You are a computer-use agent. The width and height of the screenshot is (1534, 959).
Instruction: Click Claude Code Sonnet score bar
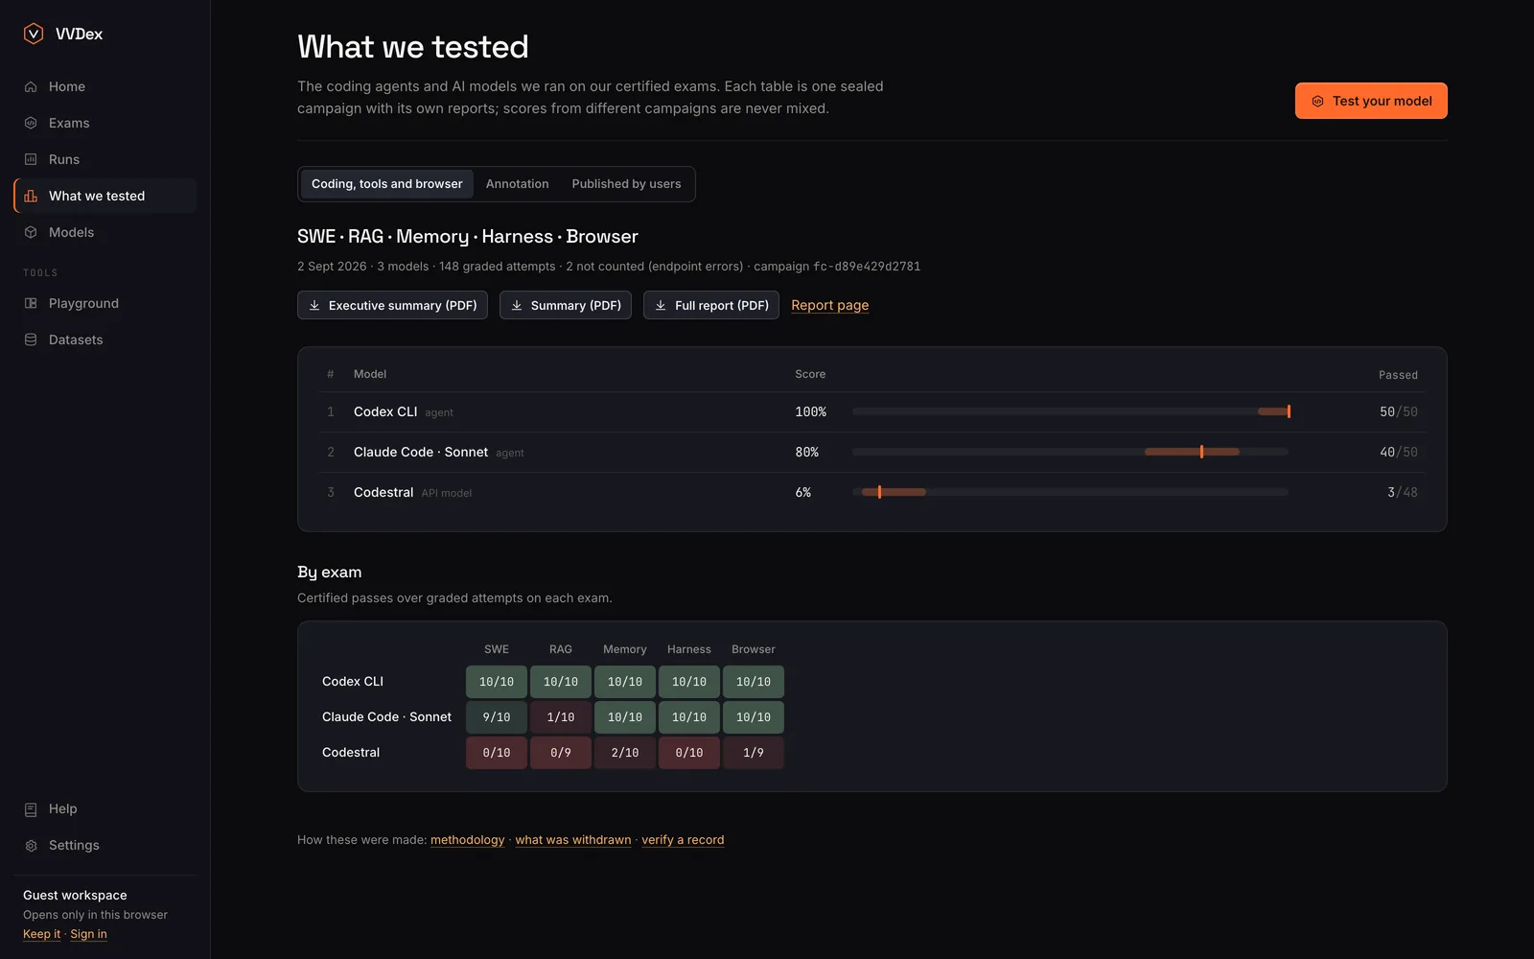1070,452
